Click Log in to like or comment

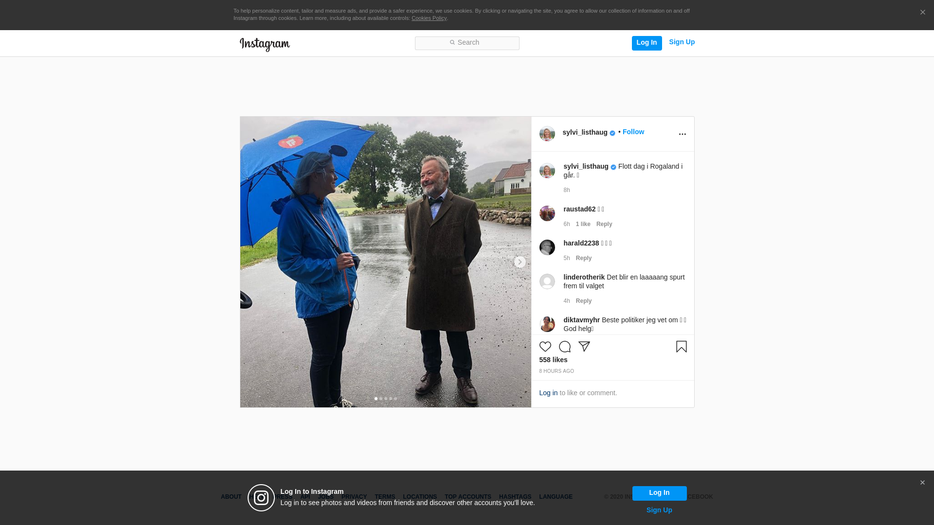point(548,393)
